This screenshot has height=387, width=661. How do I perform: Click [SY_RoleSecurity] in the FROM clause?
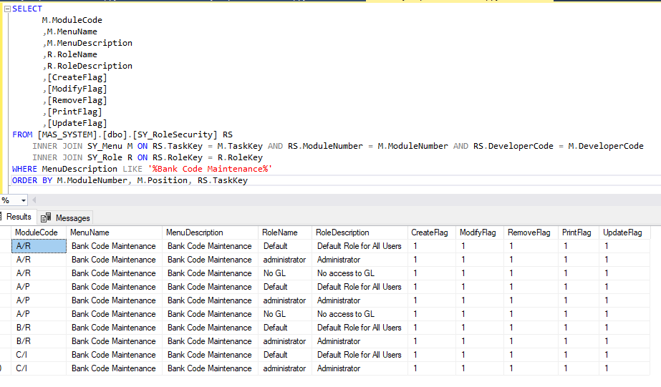pos(175,134)
